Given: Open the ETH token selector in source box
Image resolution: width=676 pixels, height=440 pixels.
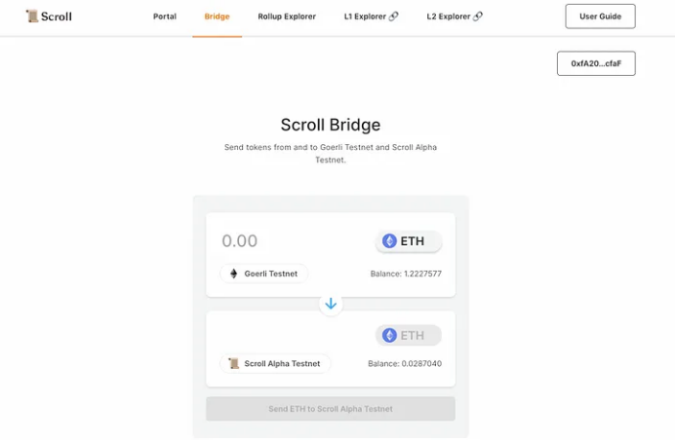Looking at the screenshot, I should coord(408,241).
